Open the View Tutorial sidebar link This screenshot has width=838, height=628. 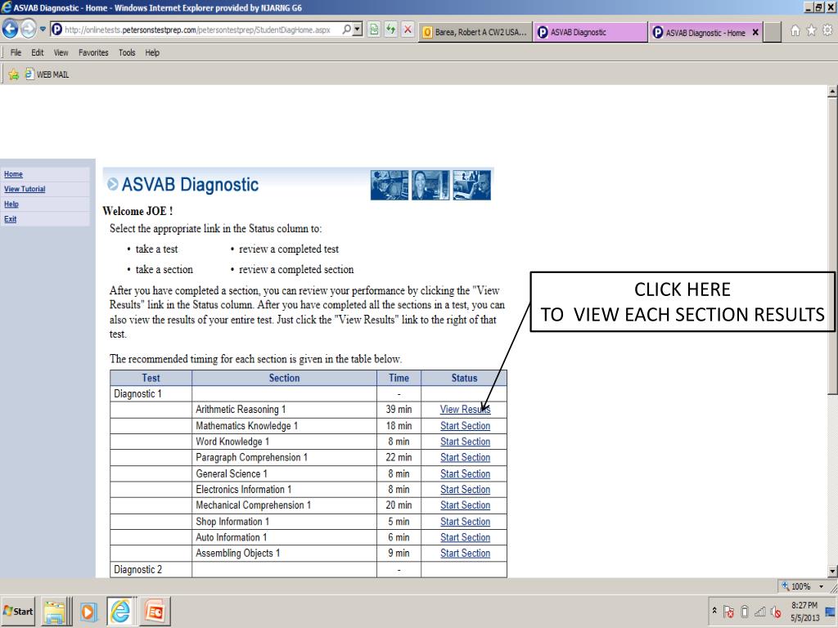coord(25,189)
